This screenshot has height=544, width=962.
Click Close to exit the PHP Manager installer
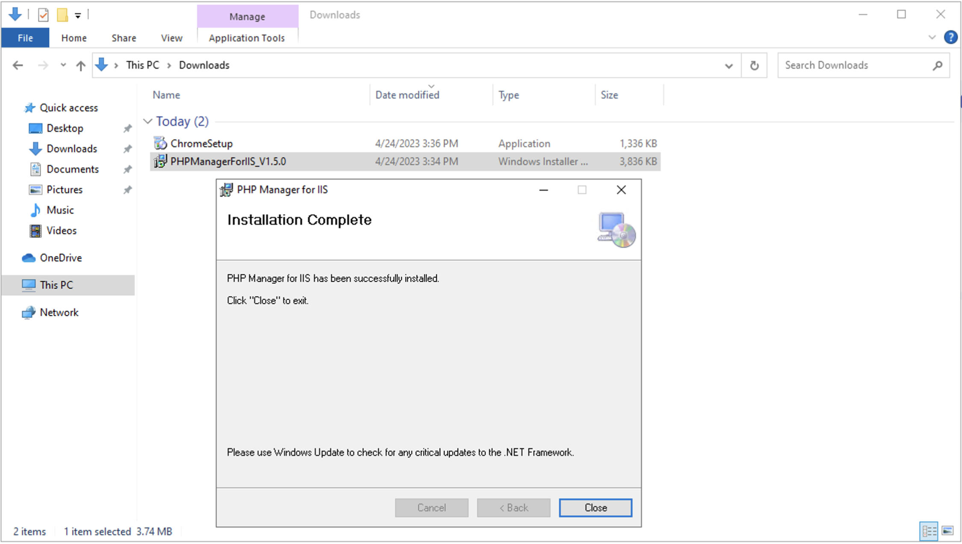click(x=595, y=507)
